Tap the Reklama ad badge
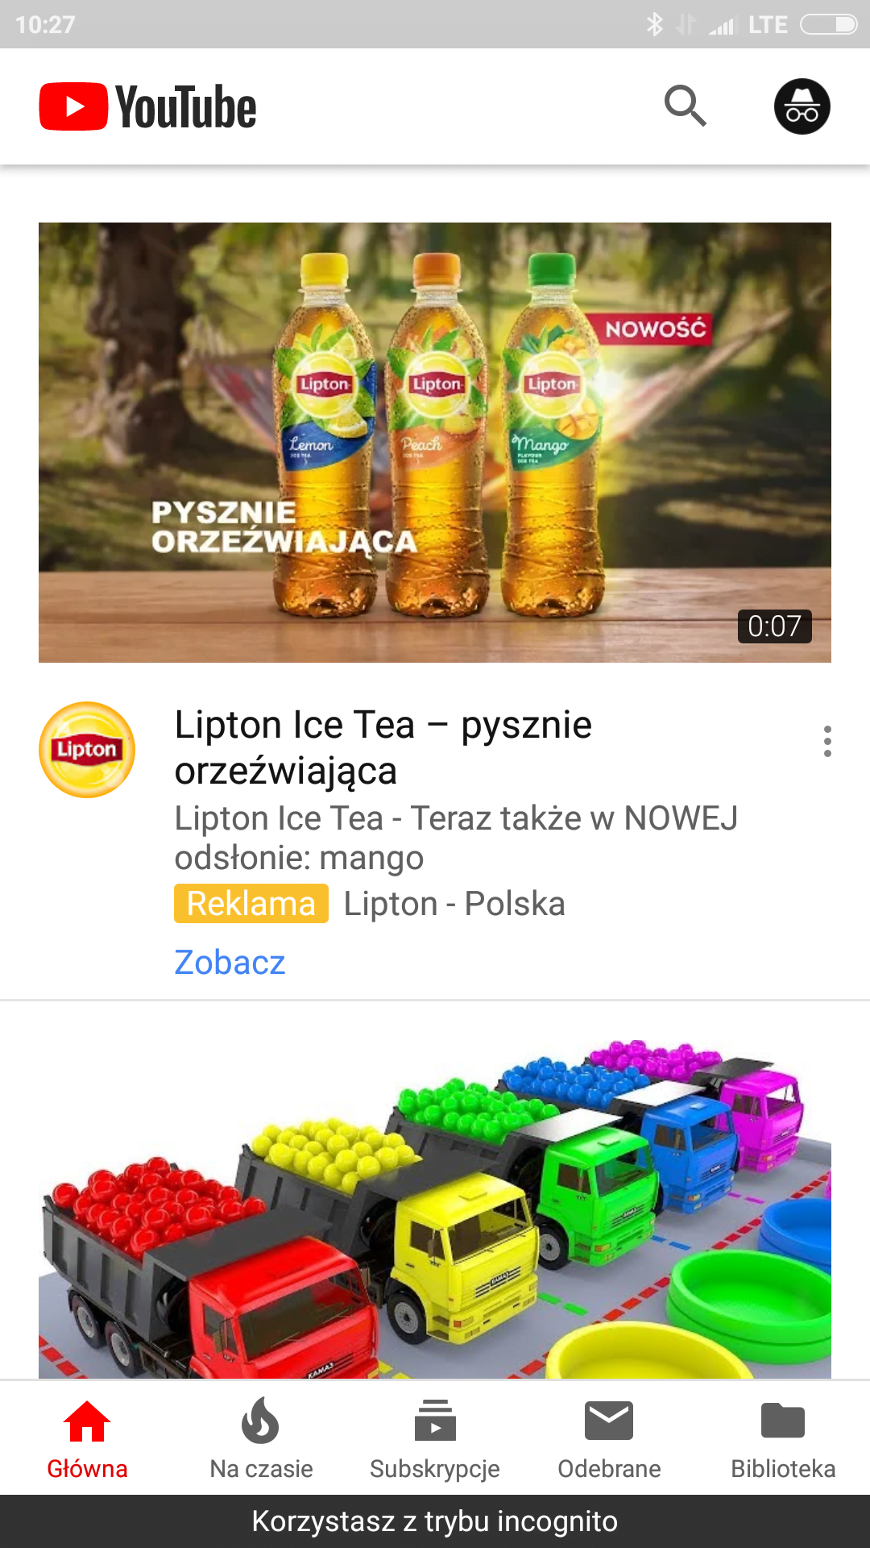 coord(251,904)
